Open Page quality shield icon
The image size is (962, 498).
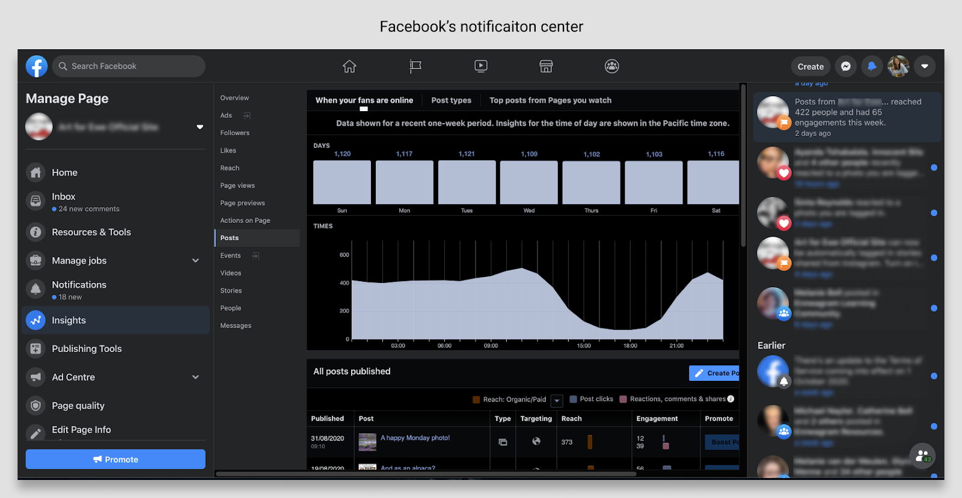(35, 405)
